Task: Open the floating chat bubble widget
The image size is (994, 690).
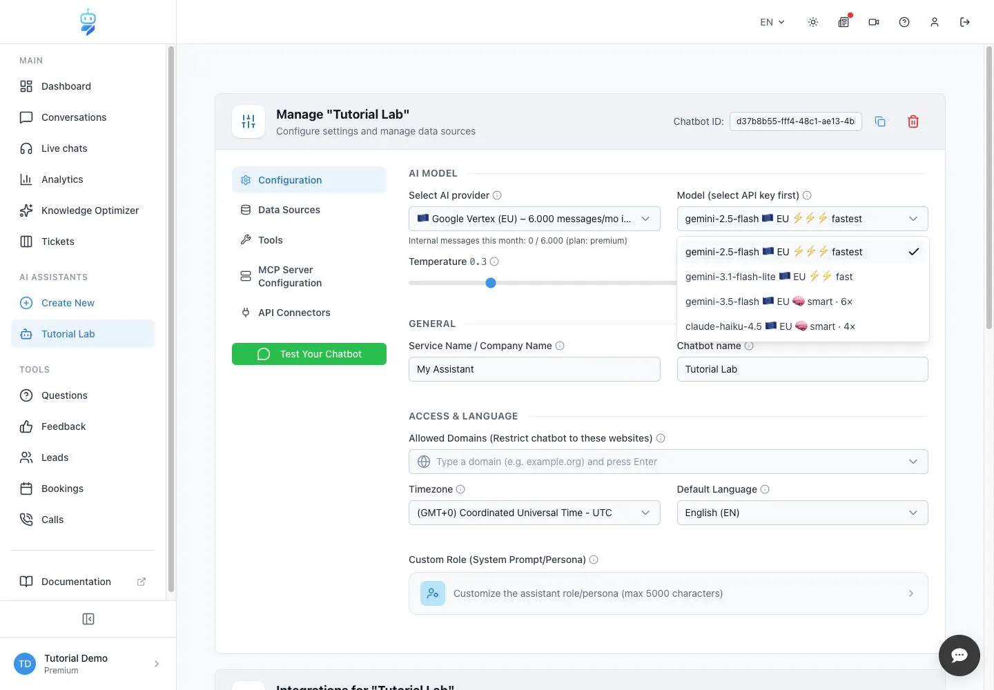Action: pyautogui.click(x=959, y=655)
